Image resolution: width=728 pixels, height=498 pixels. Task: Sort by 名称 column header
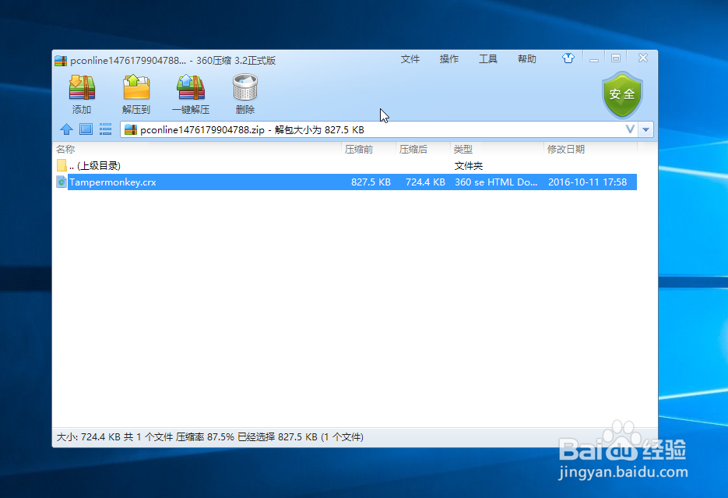[198, 149]
